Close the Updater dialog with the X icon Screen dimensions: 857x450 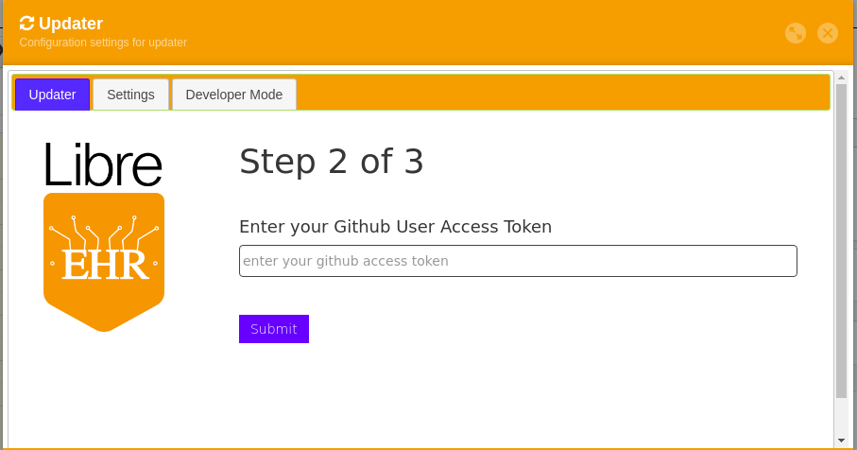pyautogui.click(x=828, y=33)
